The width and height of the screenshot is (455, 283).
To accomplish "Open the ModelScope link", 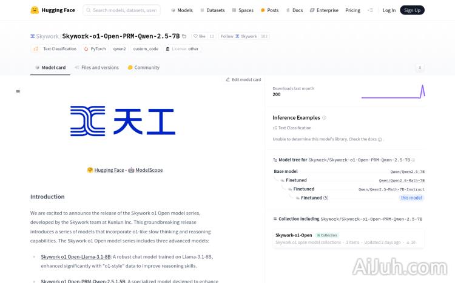I will pos(149,170).
